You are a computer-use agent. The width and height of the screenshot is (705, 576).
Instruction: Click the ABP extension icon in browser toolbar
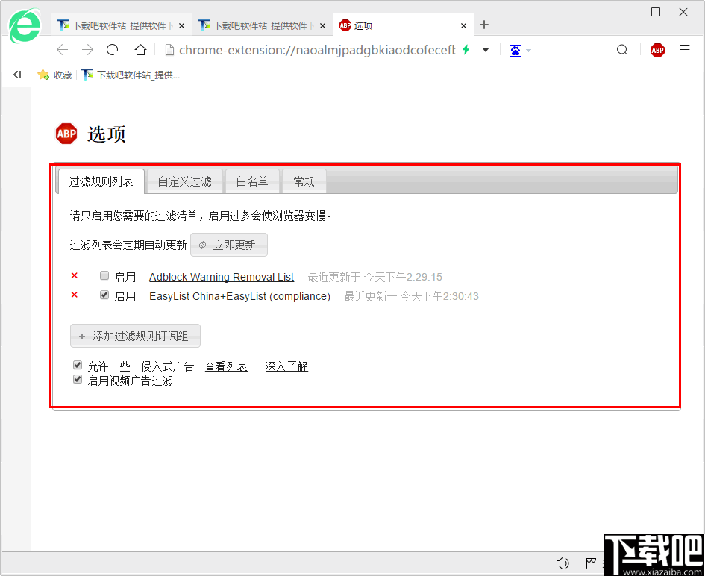click(657, 50)
